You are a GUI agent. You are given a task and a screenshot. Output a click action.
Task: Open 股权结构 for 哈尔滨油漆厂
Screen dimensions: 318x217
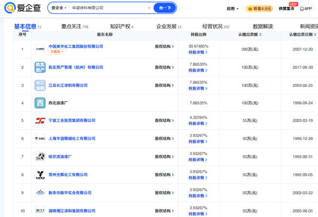pyautogui.click(x=164, y=156)
